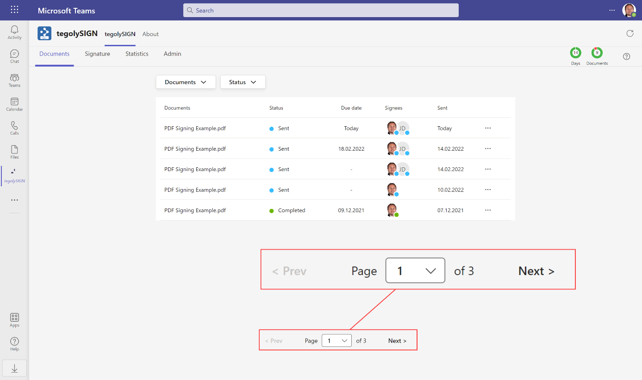Click signee photo in row sent 10.02.2022
This screenshot has height=380, width=642.
coord(392,190)
